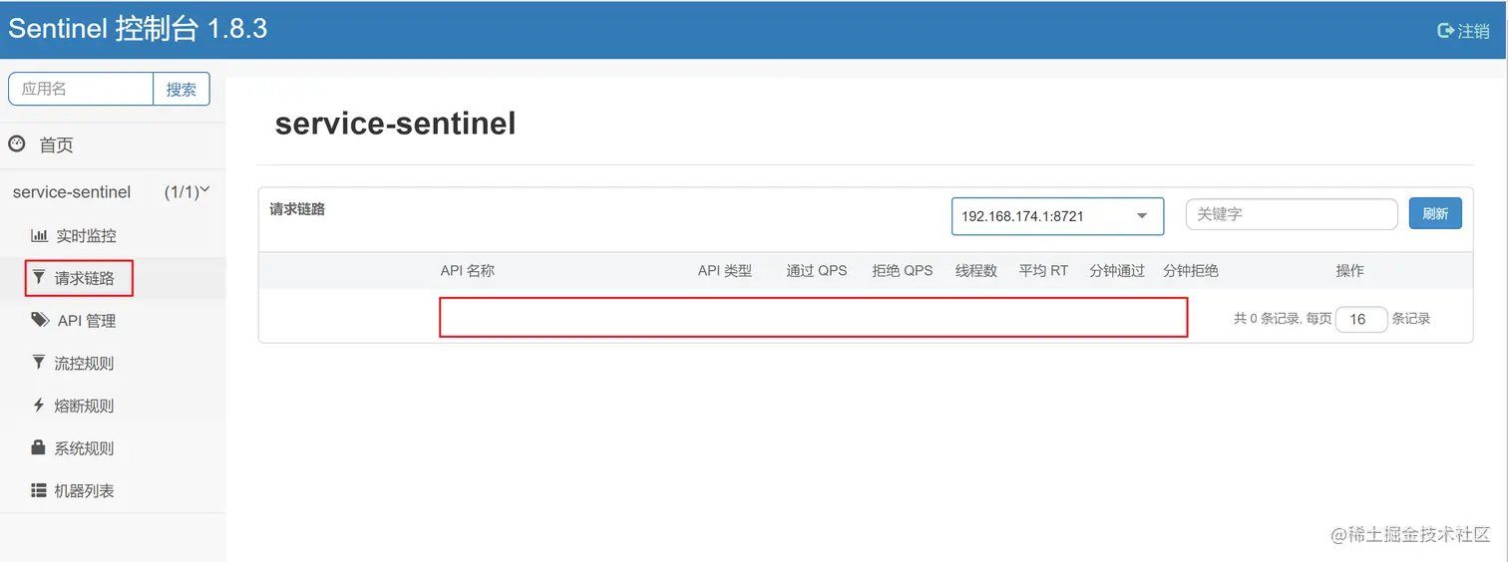Click the 平均 RT column header
This screenshot has width=1508, height=562.
(1043, 270)
